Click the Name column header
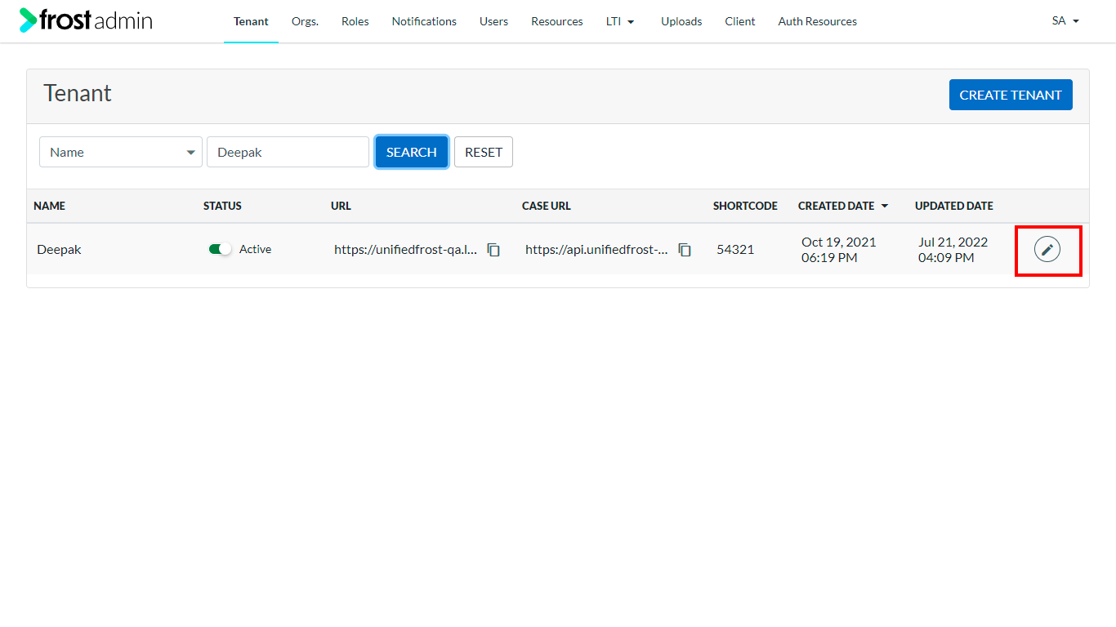The width and height of the screenshot is (1116, 627). 49,206
